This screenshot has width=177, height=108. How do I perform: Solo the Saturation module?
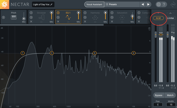tap(112, 17)
